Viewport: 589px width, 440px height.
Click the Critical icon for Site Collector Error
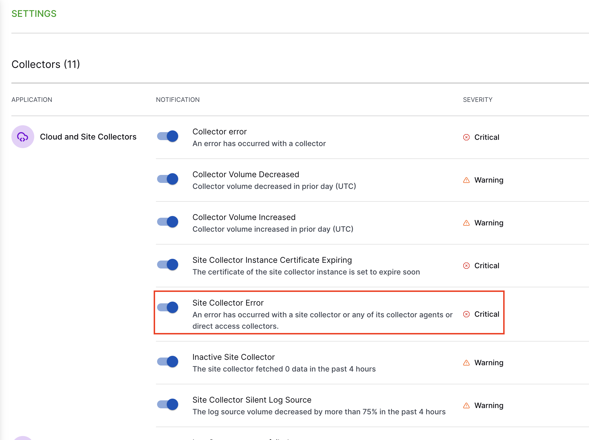(x=466, y=314)
